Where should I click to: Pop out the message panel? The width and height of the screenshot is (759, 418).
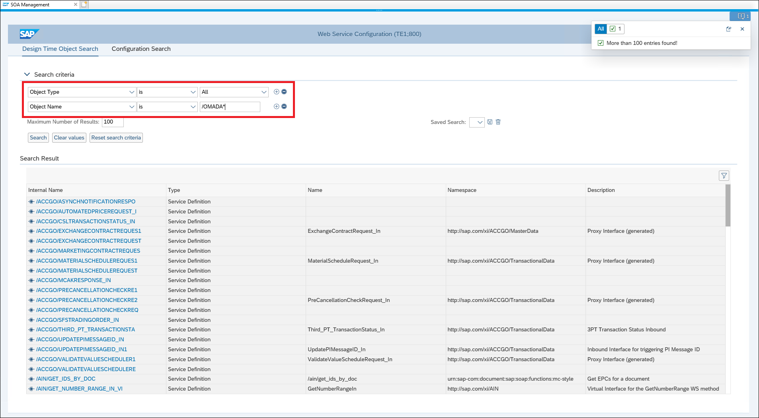pos(729,29)
